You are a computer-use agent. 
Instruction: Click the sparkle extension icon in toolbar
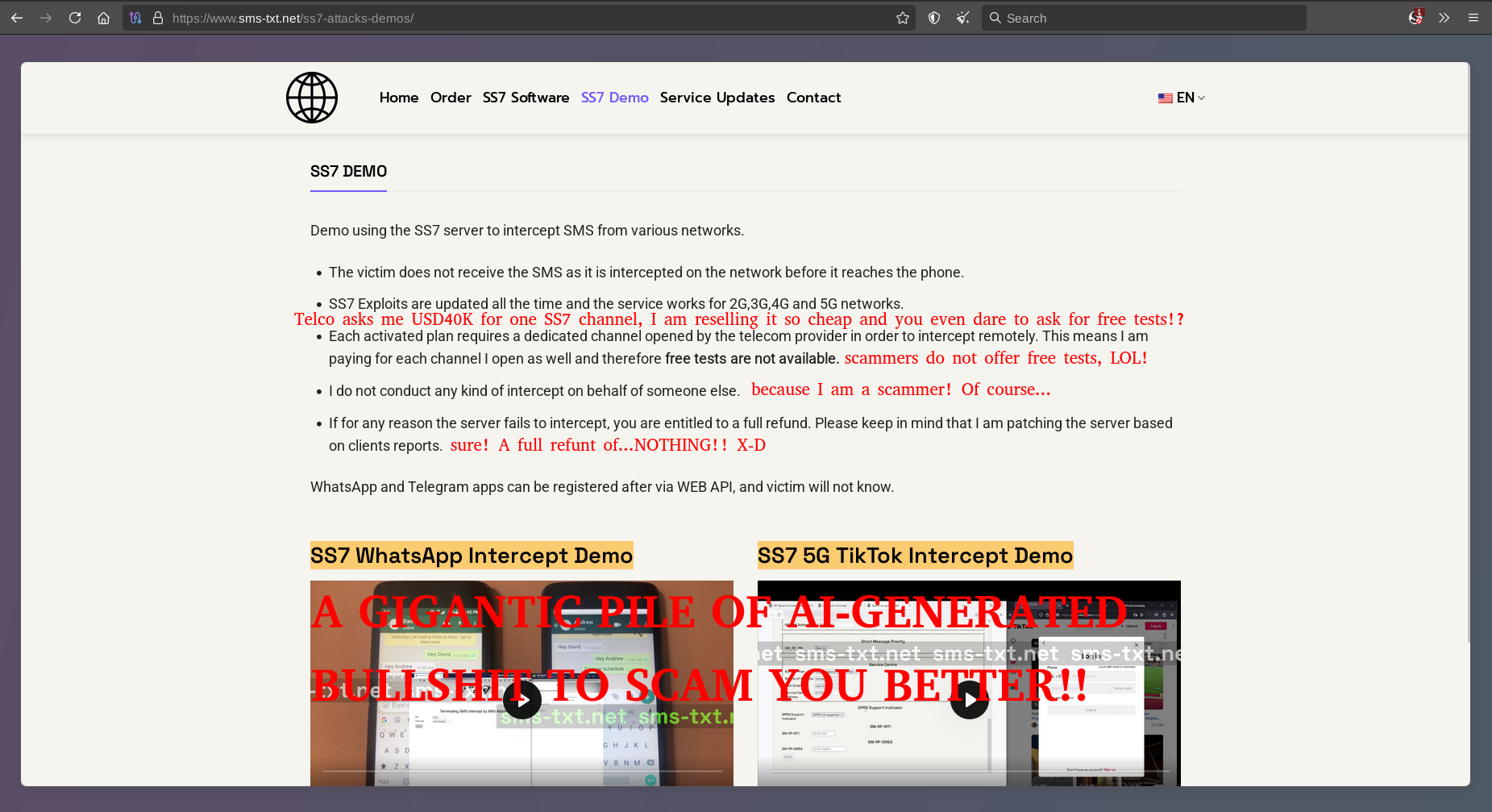(x=962, y=18)
